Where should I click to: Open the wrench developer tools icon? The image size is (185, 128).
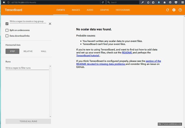(x=143, y=2)
